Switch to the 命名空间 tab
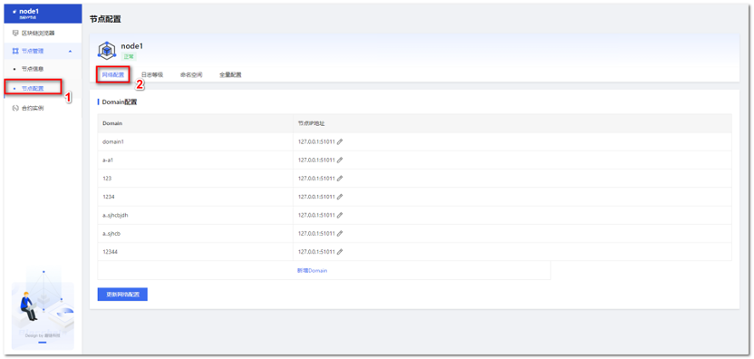 191,74
